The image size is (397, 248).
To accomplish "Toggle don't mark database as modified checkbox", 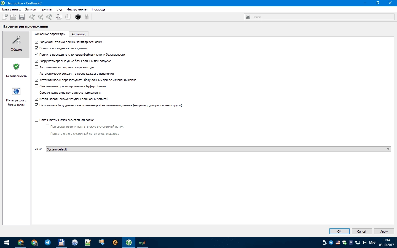I will tap(37, 105).
